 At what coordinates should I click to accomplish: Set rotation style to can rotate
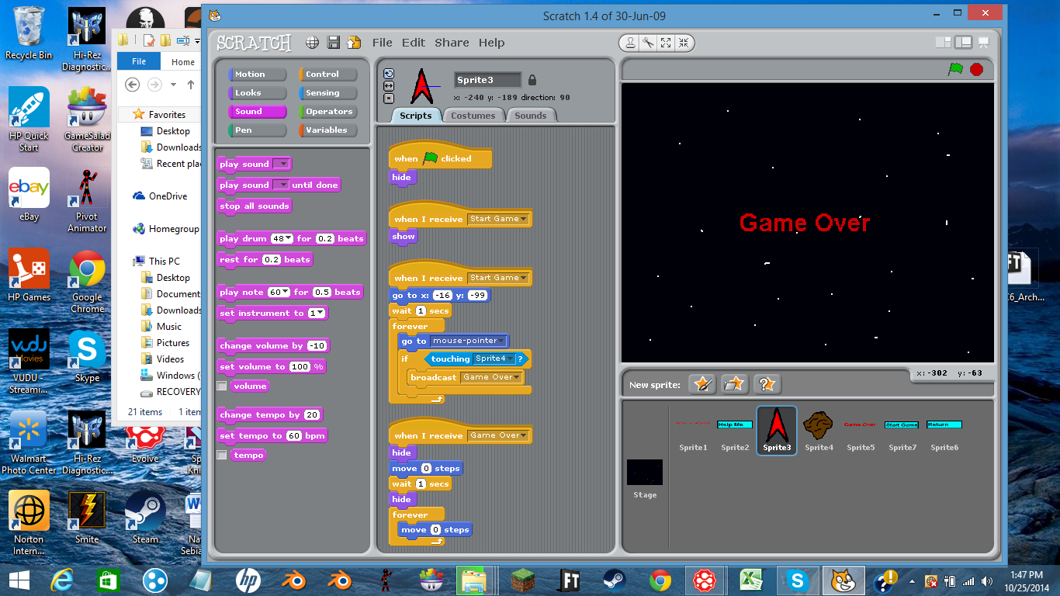(389, 74)
